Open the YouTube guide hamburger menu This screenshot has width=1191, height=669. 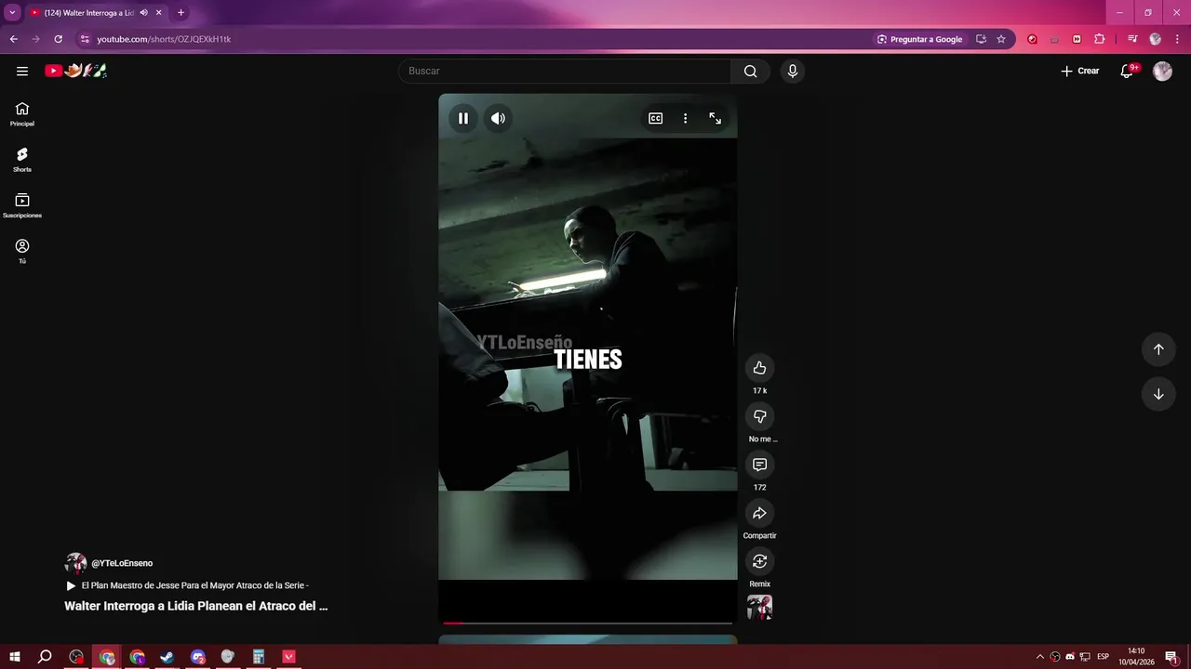click(22, 71)
